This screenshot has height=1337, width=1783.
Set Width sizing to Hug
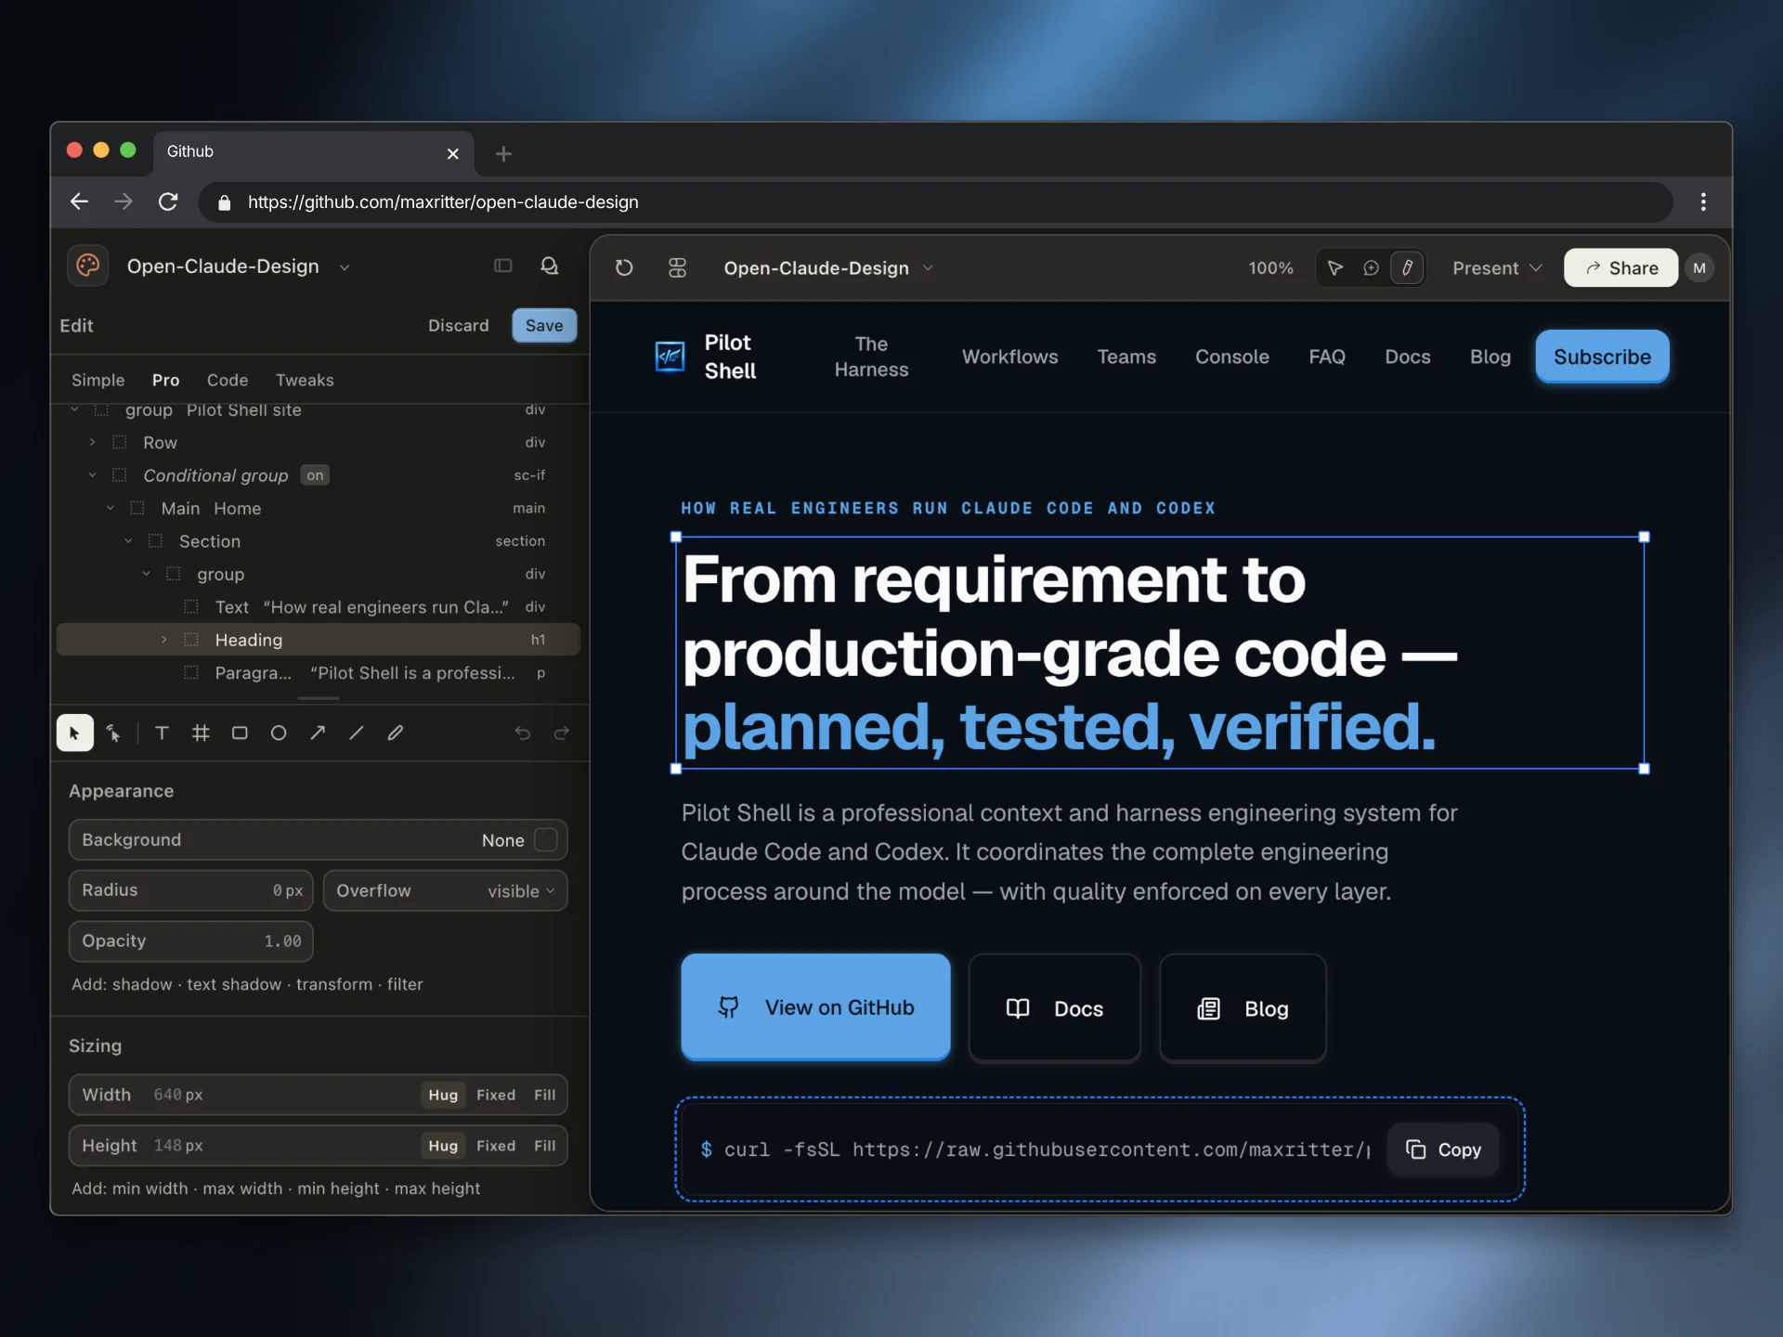pyautogui.click(x=443, y=1095)
